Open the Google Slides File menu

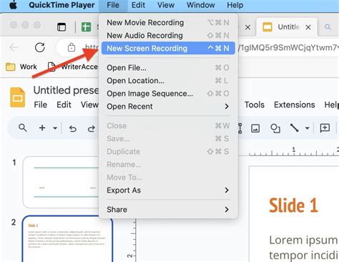point(41,105)
